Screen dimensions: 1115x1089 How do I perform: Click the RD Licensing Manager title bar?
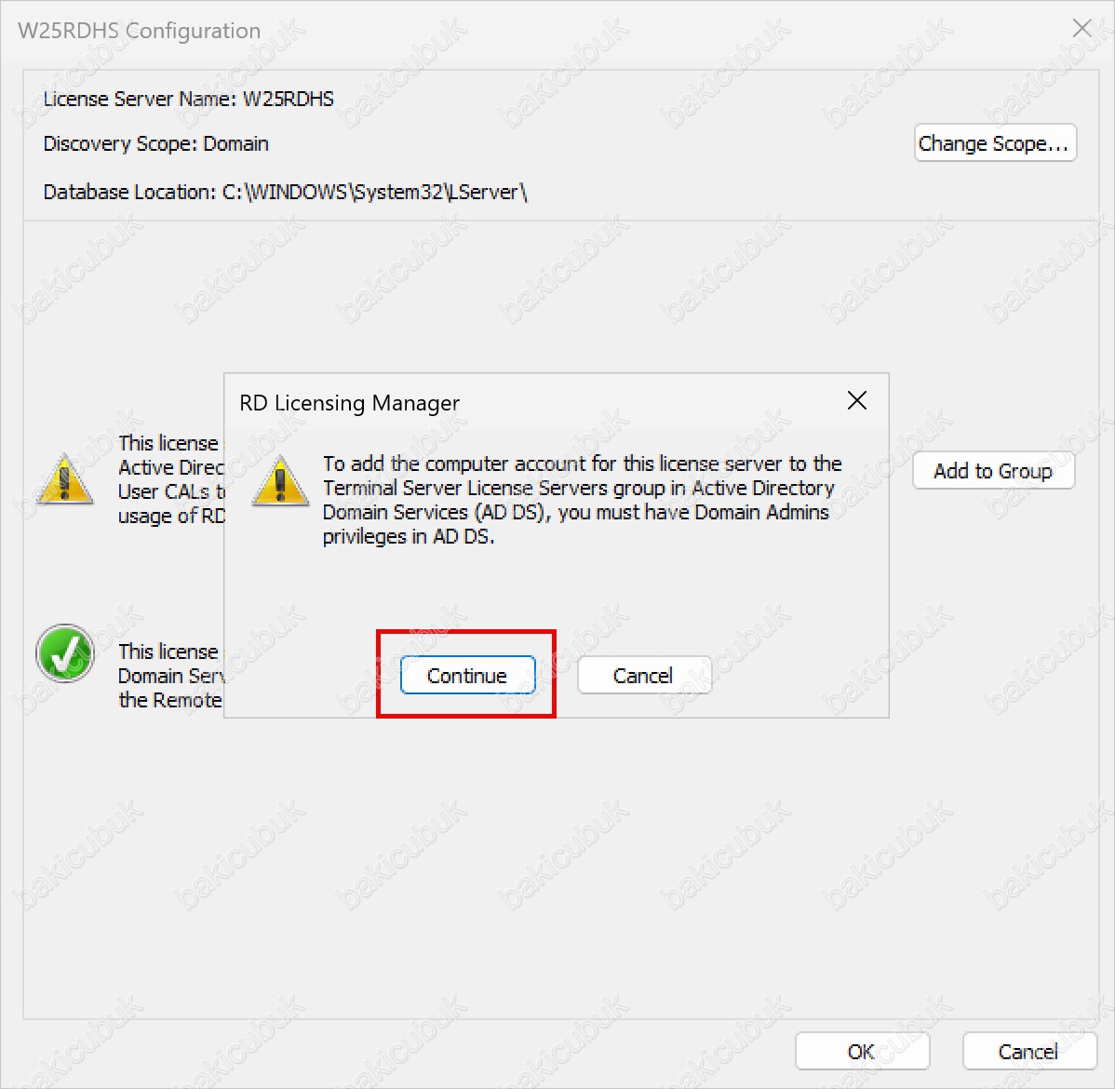pos(521,403)
